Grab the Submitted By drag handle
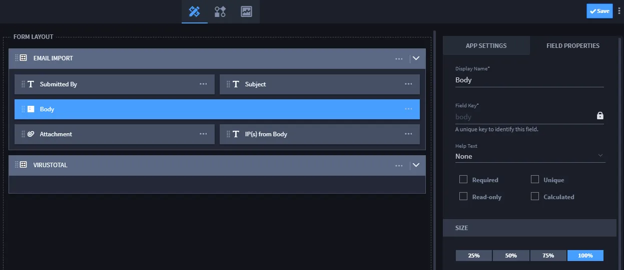The image size is (624, 270). click(x=23, y=84)
